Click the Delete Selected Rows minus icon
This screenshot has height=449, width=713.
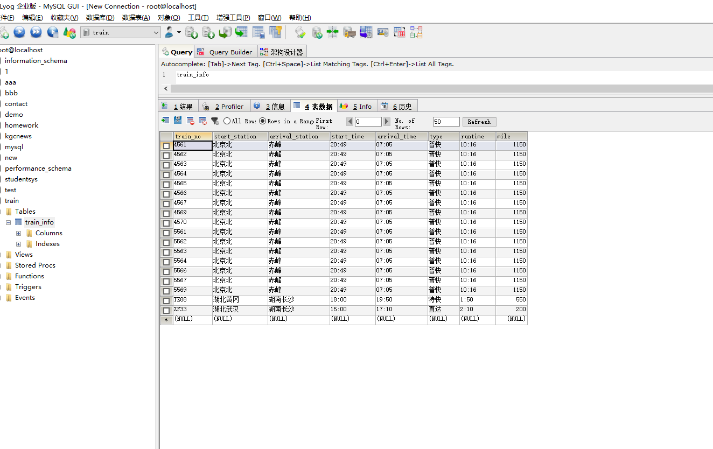tap(191, 121)
